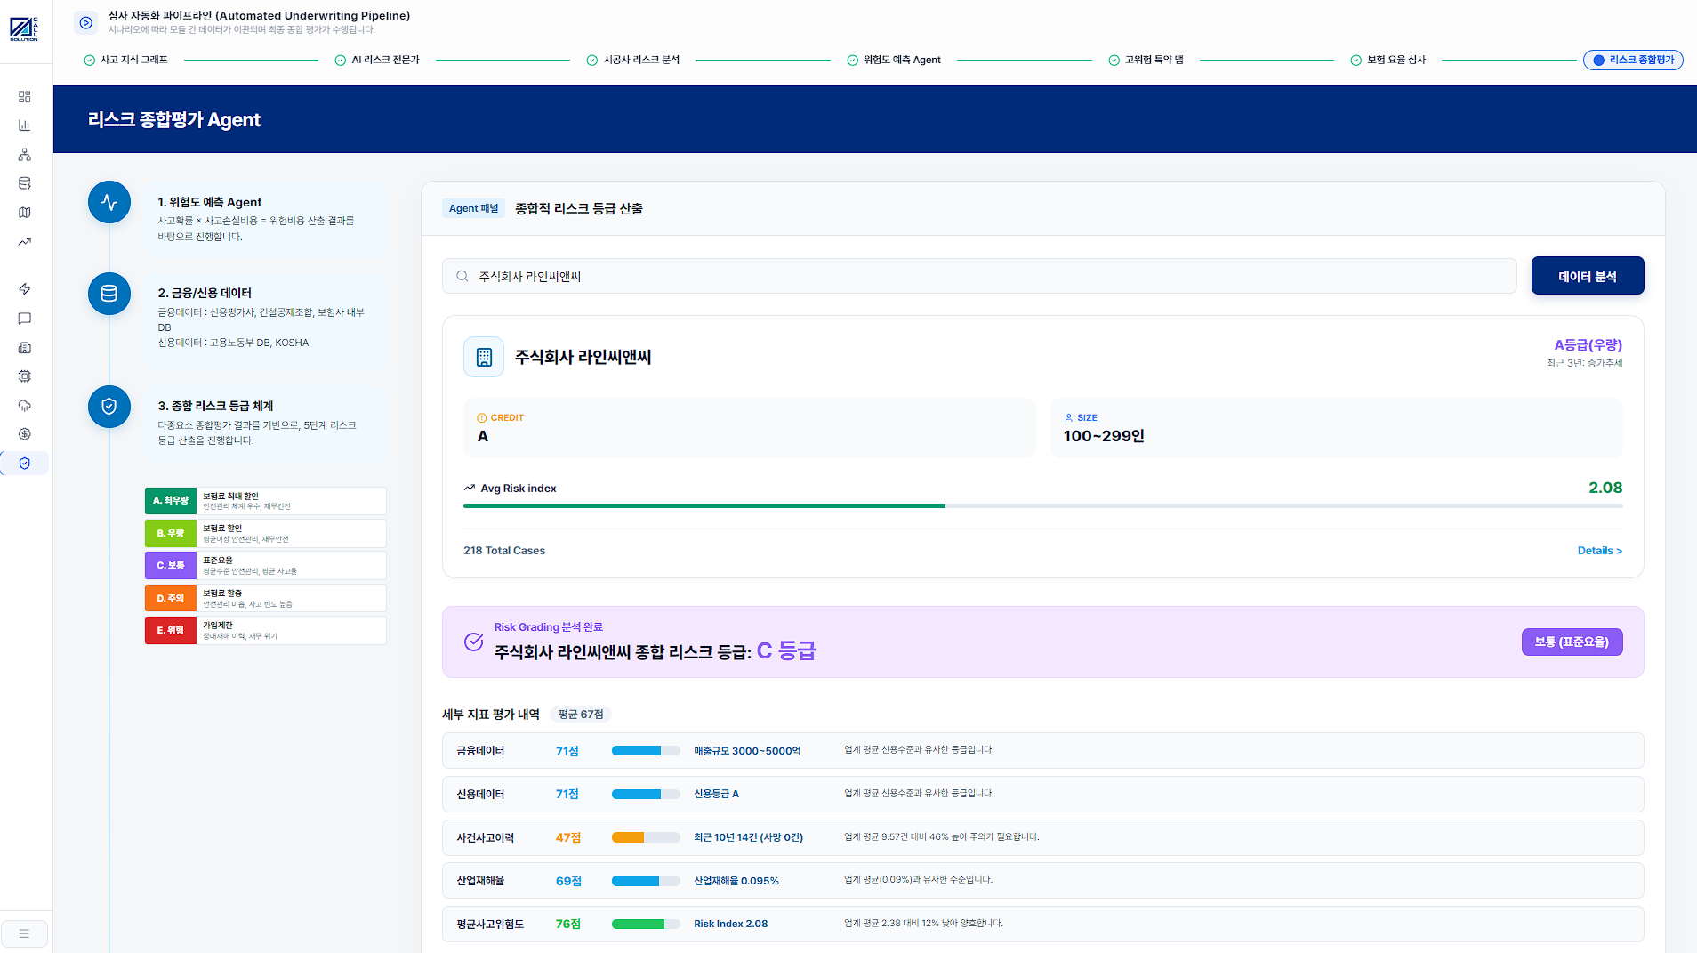Open the dollar coin icon in sidebar
Screen dimensions: 1697x953
tap(25, 434)
